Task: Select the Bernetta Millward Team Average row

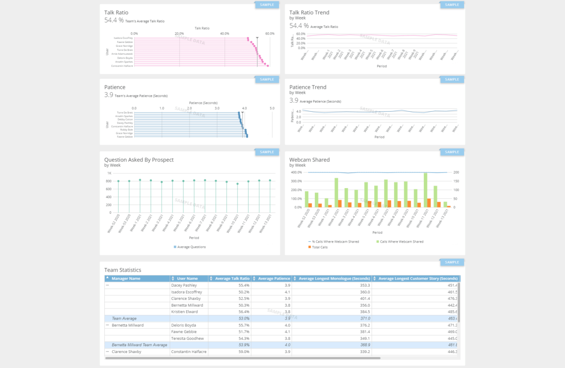Action: (x=139, y=345)
